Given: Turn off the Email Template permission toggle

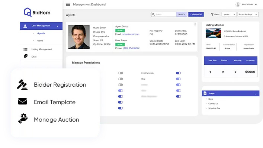Looking at the screenshot, I should [x=179, y=73].
